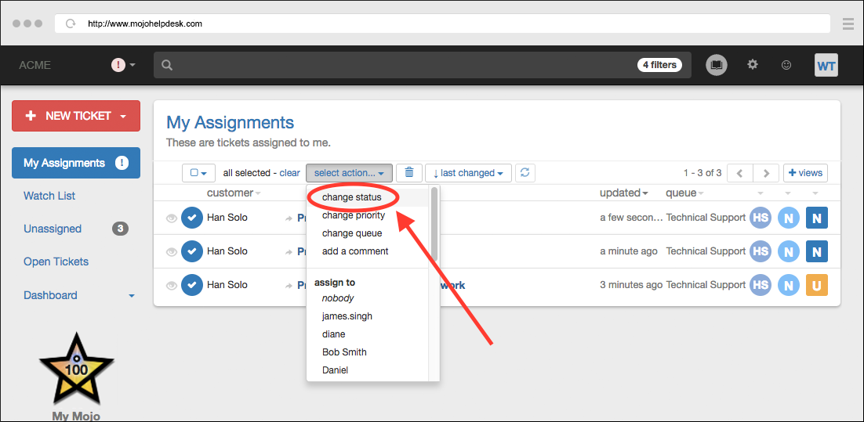Click the clear selection link
Screen dimensions: 864x422
289,173
